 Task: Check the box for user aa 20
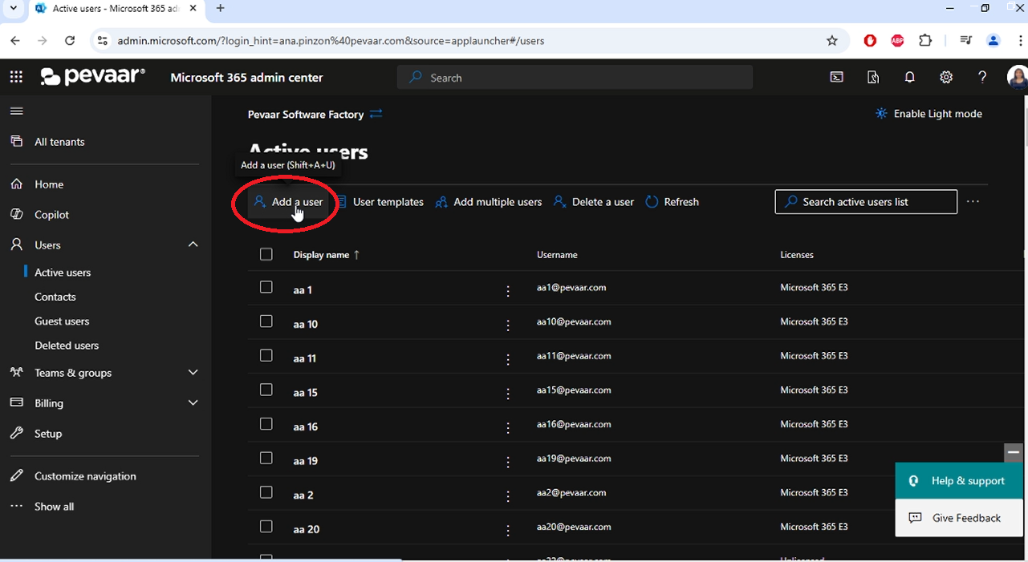[266, 527]
